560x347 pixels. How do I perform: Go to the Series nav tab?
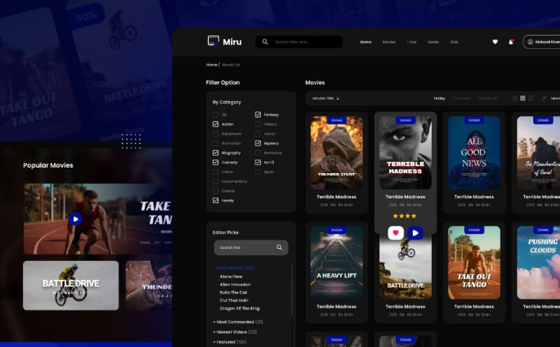click(x=433, y=42)
